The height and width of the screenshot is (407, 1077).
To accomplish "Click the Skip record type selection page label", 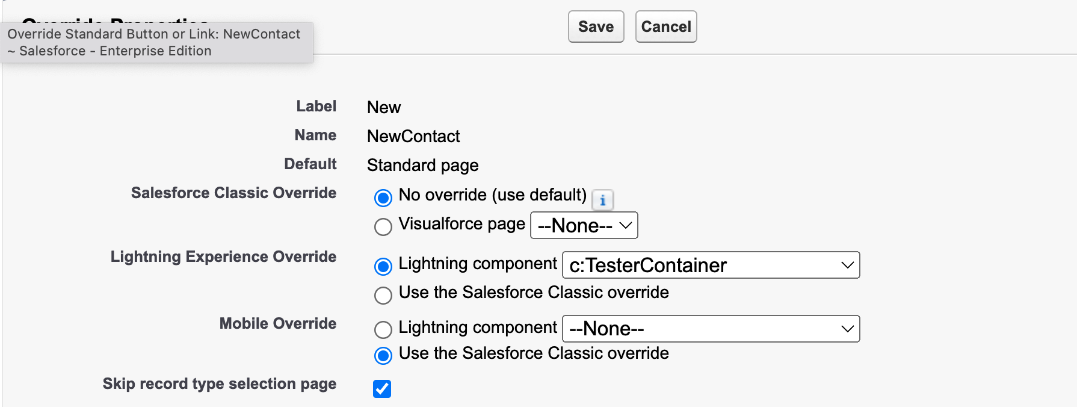I will coord(219,384).
